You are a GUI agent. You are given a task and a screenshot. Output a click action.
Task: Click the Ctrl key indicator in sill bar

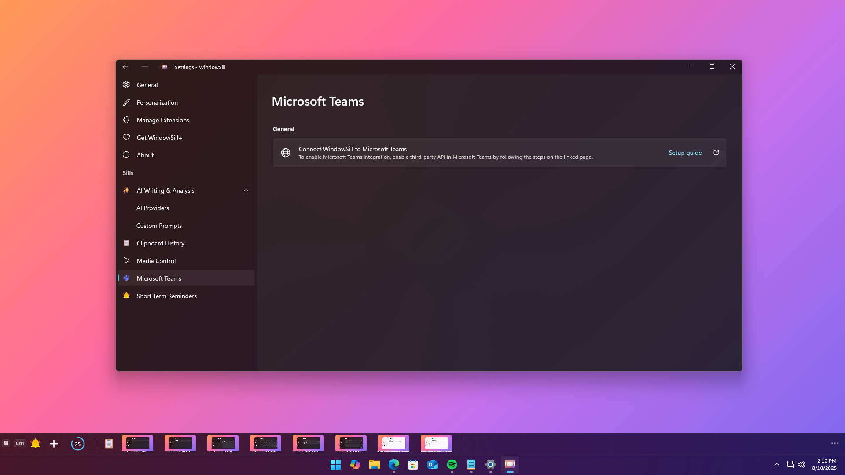[20, 443]
